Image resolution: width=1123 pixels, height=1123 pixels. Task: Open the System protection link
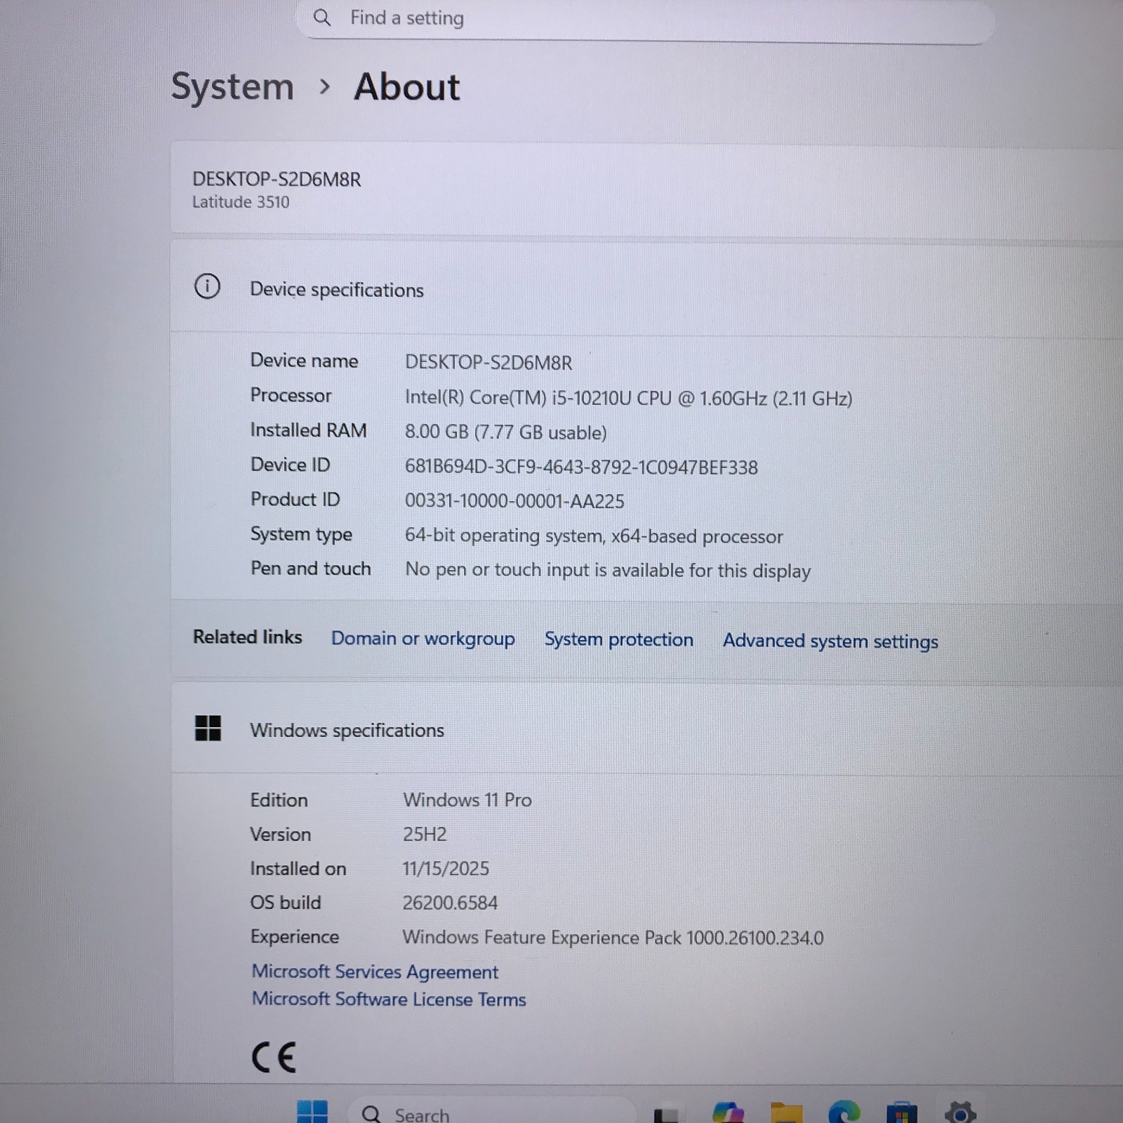pos(618,639)
